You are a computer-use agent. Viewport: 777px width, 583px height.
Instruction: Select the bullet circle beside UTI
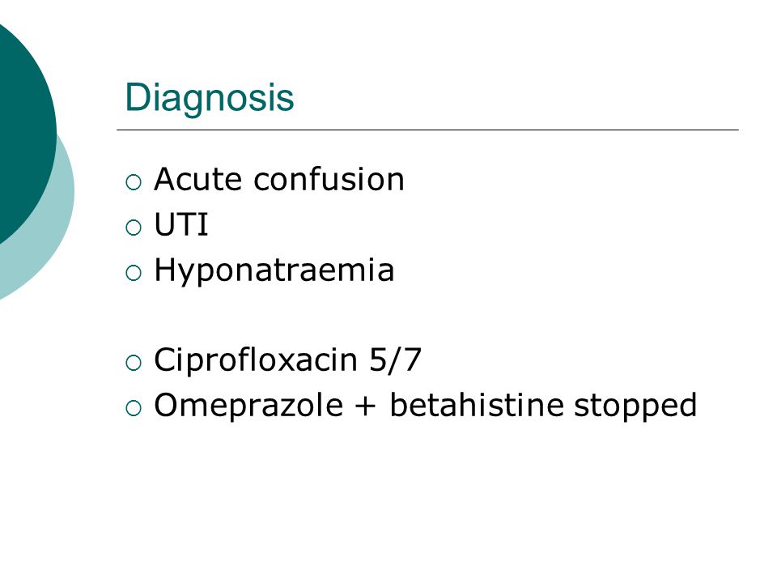tap(134, 228)
